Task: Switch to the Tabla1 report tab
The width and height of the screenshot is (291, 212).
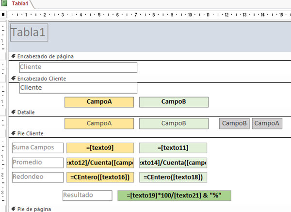Action: (x=20, y=3)
